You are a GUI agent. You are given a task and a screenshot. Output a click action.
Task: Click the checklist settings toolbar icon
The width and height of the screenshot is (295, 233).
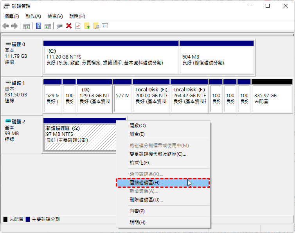105,26
